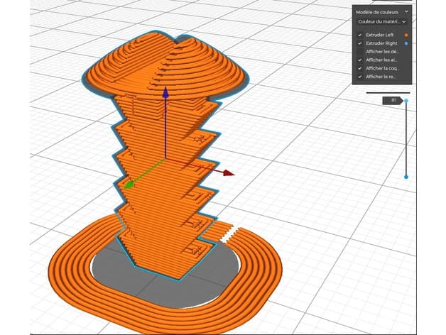Screen dimensions: 446x335
Task: Click the red X-axis arrow head
Action: point(229,173)
